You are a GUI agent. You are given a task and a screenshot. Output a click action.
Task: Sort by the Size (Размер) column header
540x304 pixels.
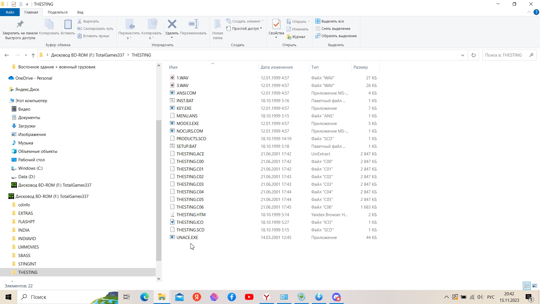[361, 67]
